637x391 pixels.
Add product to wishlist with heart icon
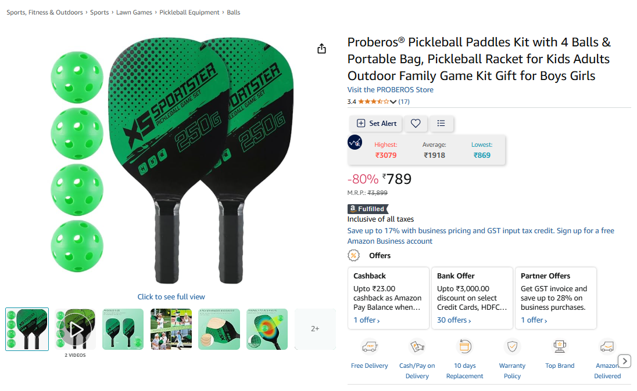pos(415,124)
